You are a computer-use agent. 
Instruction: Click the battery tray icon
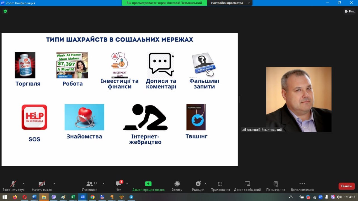(x=302, y=197)
